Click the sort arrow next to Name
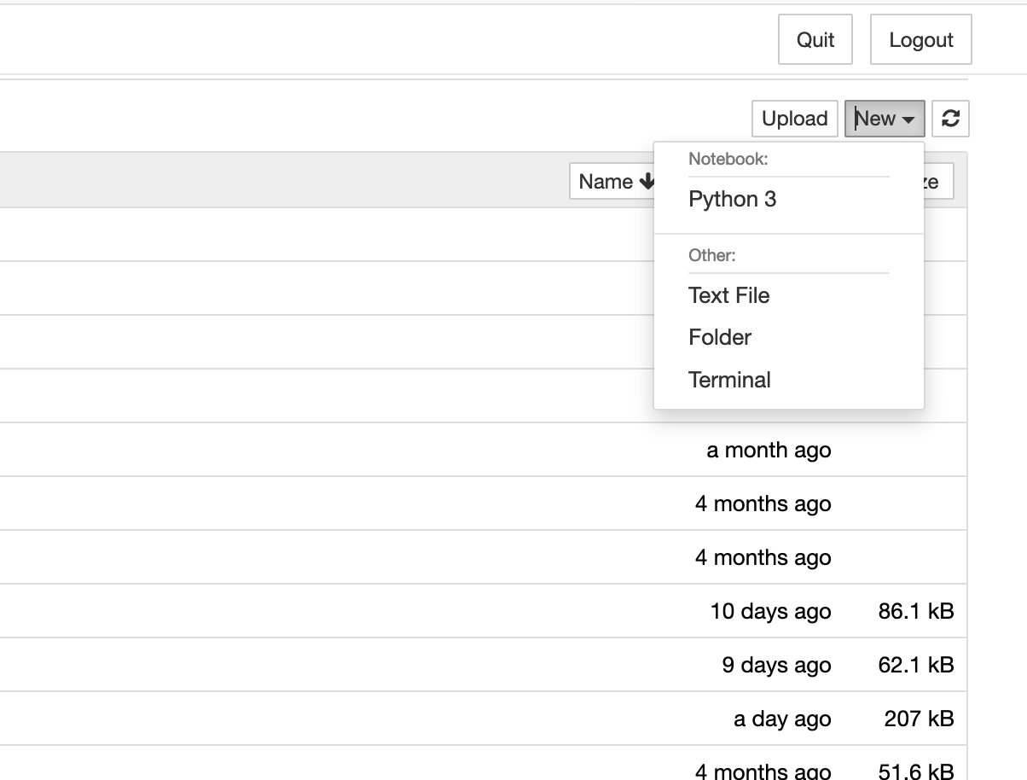This screenshot has height=780, width=1027. 647,181
